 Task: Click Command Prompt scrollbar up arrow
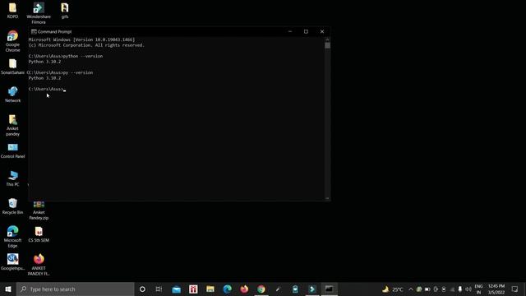327,39
